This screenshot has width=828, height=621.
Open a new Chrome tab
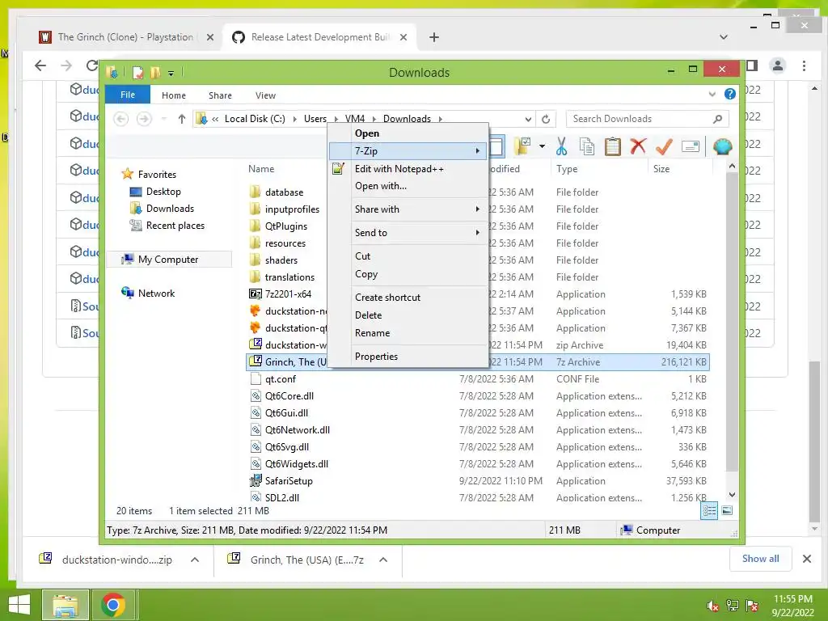tap(434, 37)
